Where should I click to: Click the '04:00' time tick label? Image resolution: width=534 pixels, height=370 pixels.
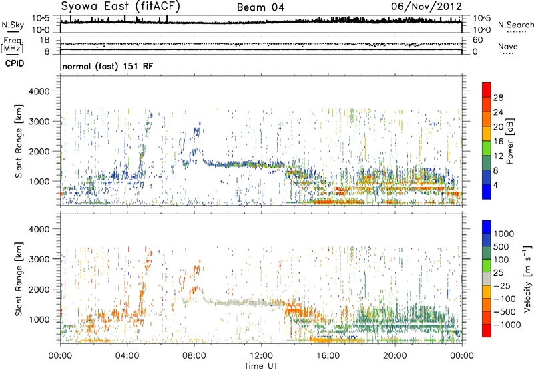pyautogui.click(x=127, y=356)
